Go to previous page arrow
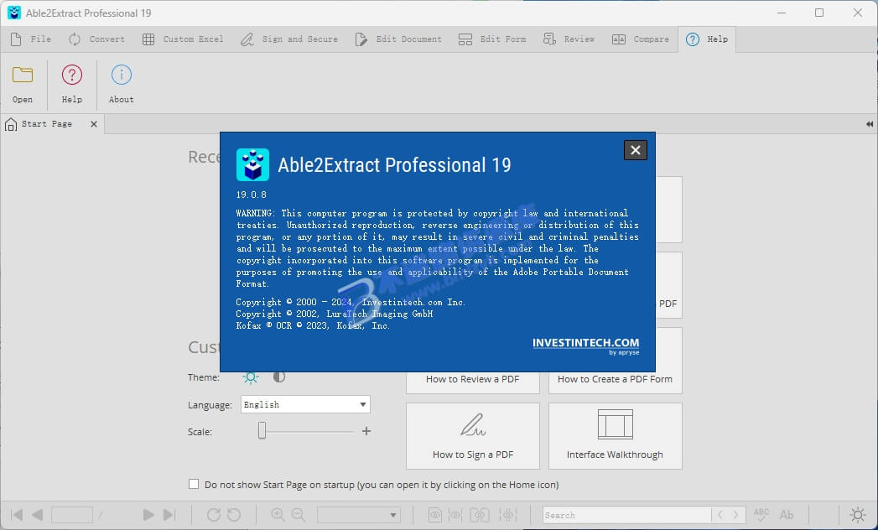The height and width of the screenshot is (530, 878). [38, 515]
